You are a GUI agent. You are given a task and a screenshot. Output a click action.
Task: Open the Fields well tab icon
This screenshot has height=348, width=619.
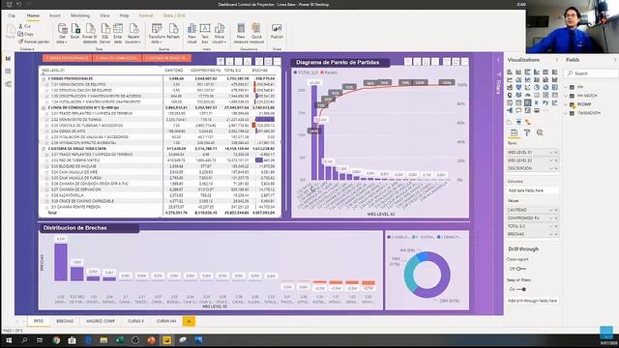(x=514, y=132)
